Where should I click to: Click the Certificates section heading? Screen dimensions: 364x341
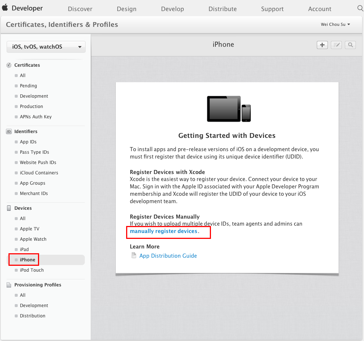click(27, 65)
